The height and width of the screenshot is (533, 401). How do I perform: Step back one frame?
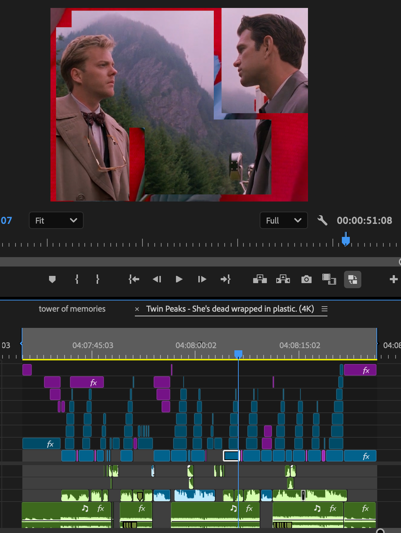pos(157,279)
